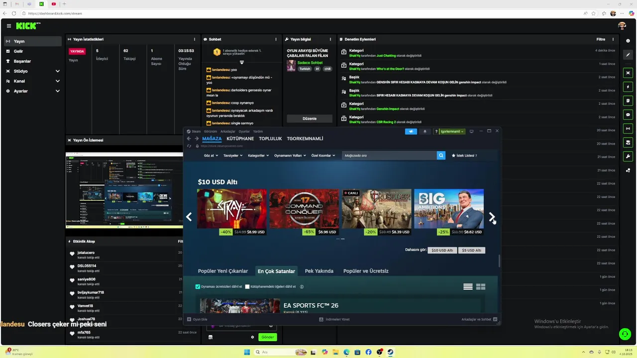Select Popüler Yeni Çıkanlar tab

(223, 271)
